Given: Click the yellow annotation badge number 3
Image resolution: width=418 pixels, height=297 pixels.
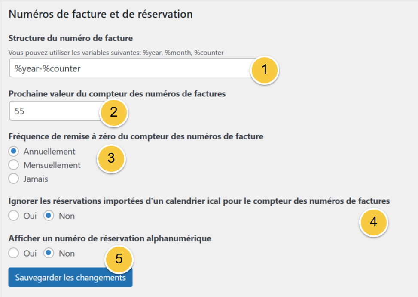Looking at the screenshot, I should 111,158.
